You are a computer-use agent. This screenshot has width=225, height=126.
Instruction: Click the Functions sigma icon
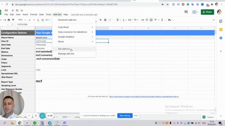click(162, 20)
